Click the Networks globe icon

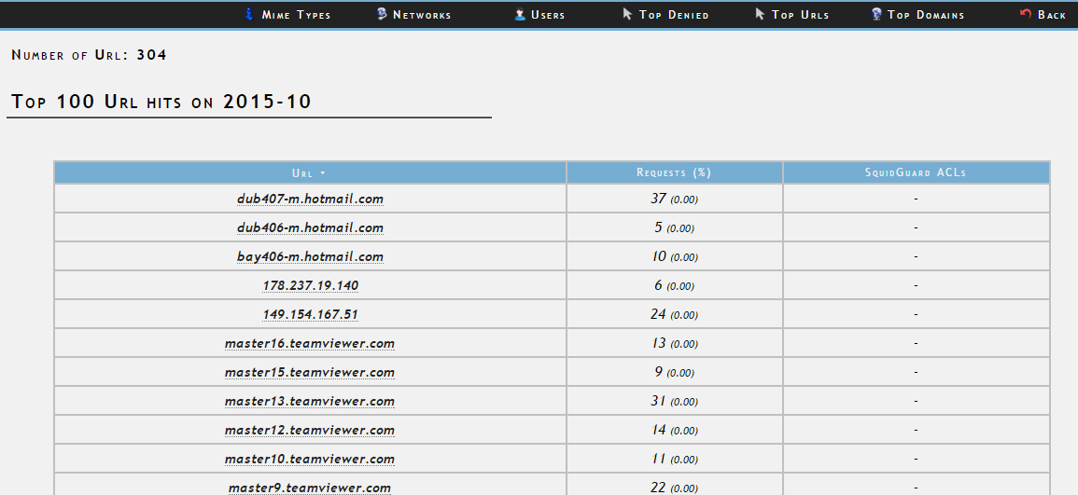click(x=382, y=14)
